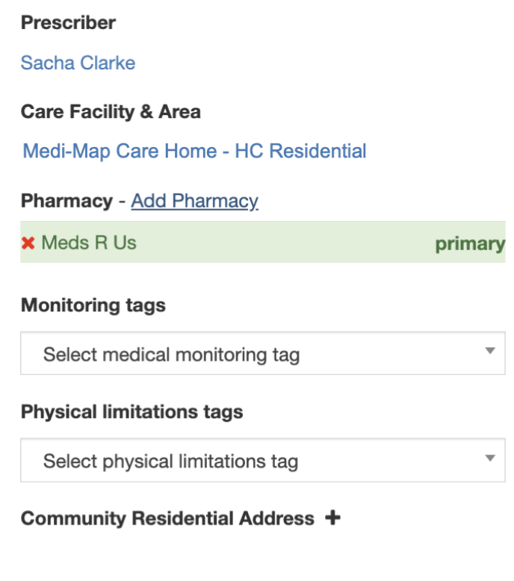Remove Meds R Us with red X
The image size is (514, 581).
click(28, 243)
